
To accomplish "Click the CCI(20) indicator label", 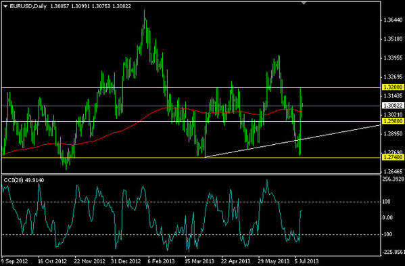I will tap(13, 180).
